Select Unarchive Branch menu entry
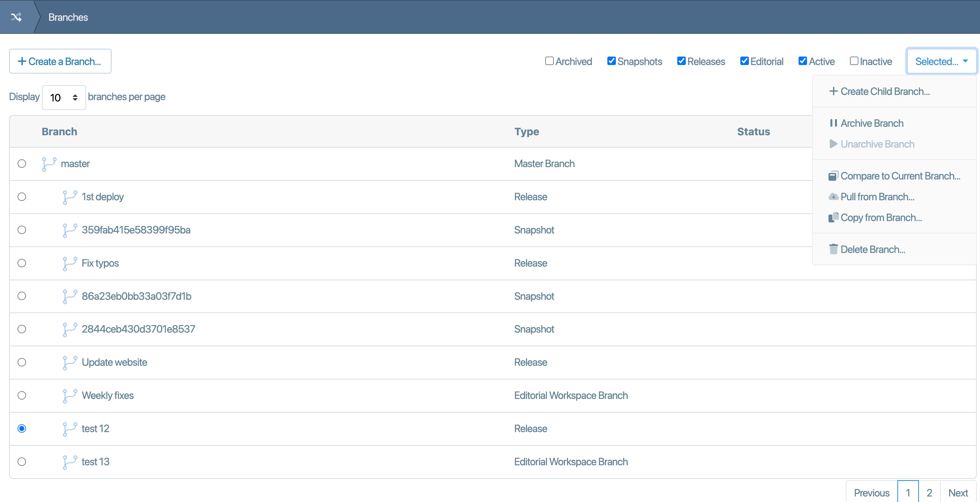Viewport: 980px width, 502px height. pos(877,144)
